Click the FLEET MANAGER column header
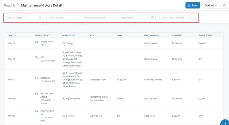The width and height of the screenshot is (229, 125). point(151,35)
